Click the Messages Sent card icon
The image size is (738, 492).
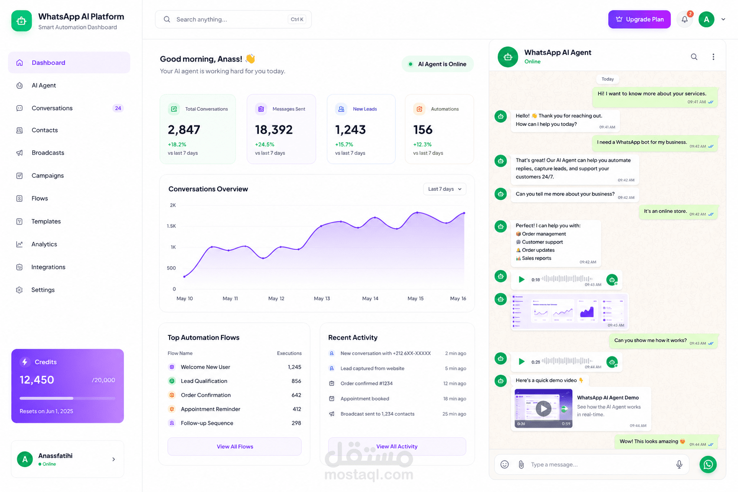point(261,109)
